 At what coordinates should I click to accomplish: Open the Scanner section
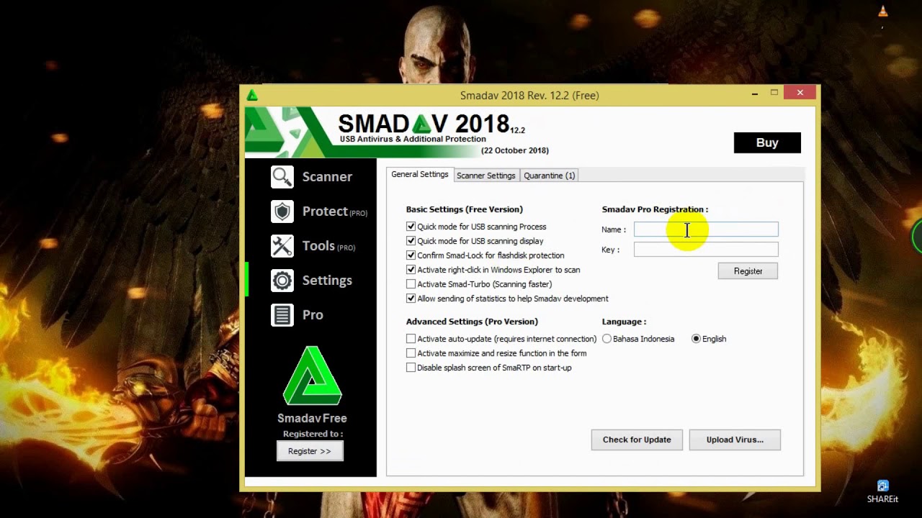(327, 177)
